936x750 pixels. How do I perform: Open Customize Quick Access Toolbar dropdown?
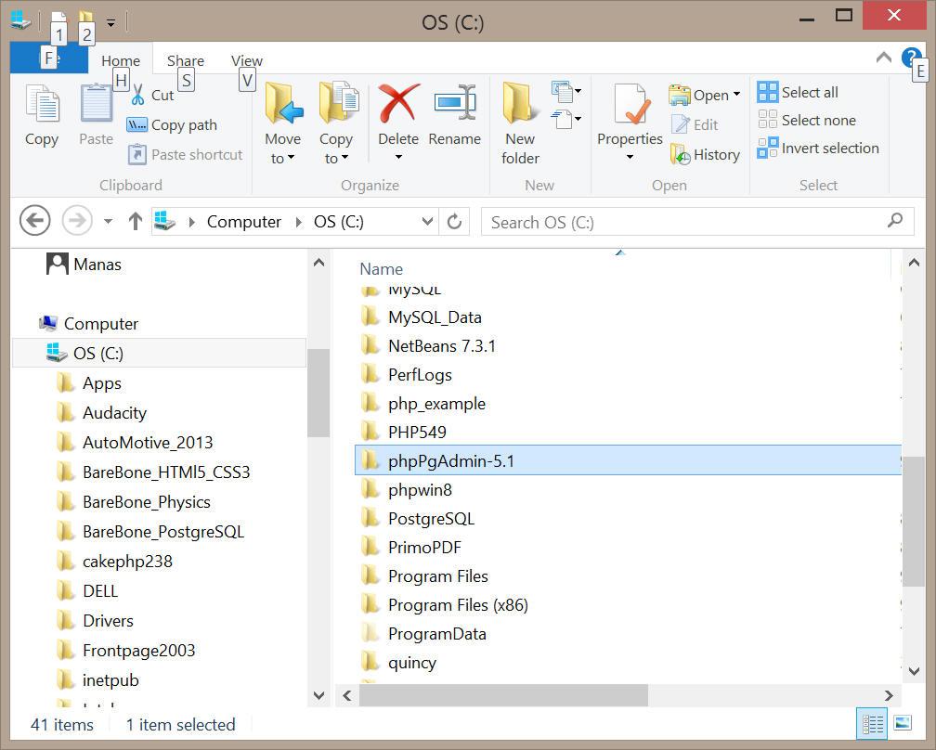(x=111, y=22)
